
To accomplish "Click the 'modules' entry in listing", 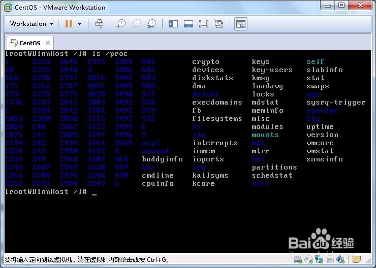I will point(268,126).
